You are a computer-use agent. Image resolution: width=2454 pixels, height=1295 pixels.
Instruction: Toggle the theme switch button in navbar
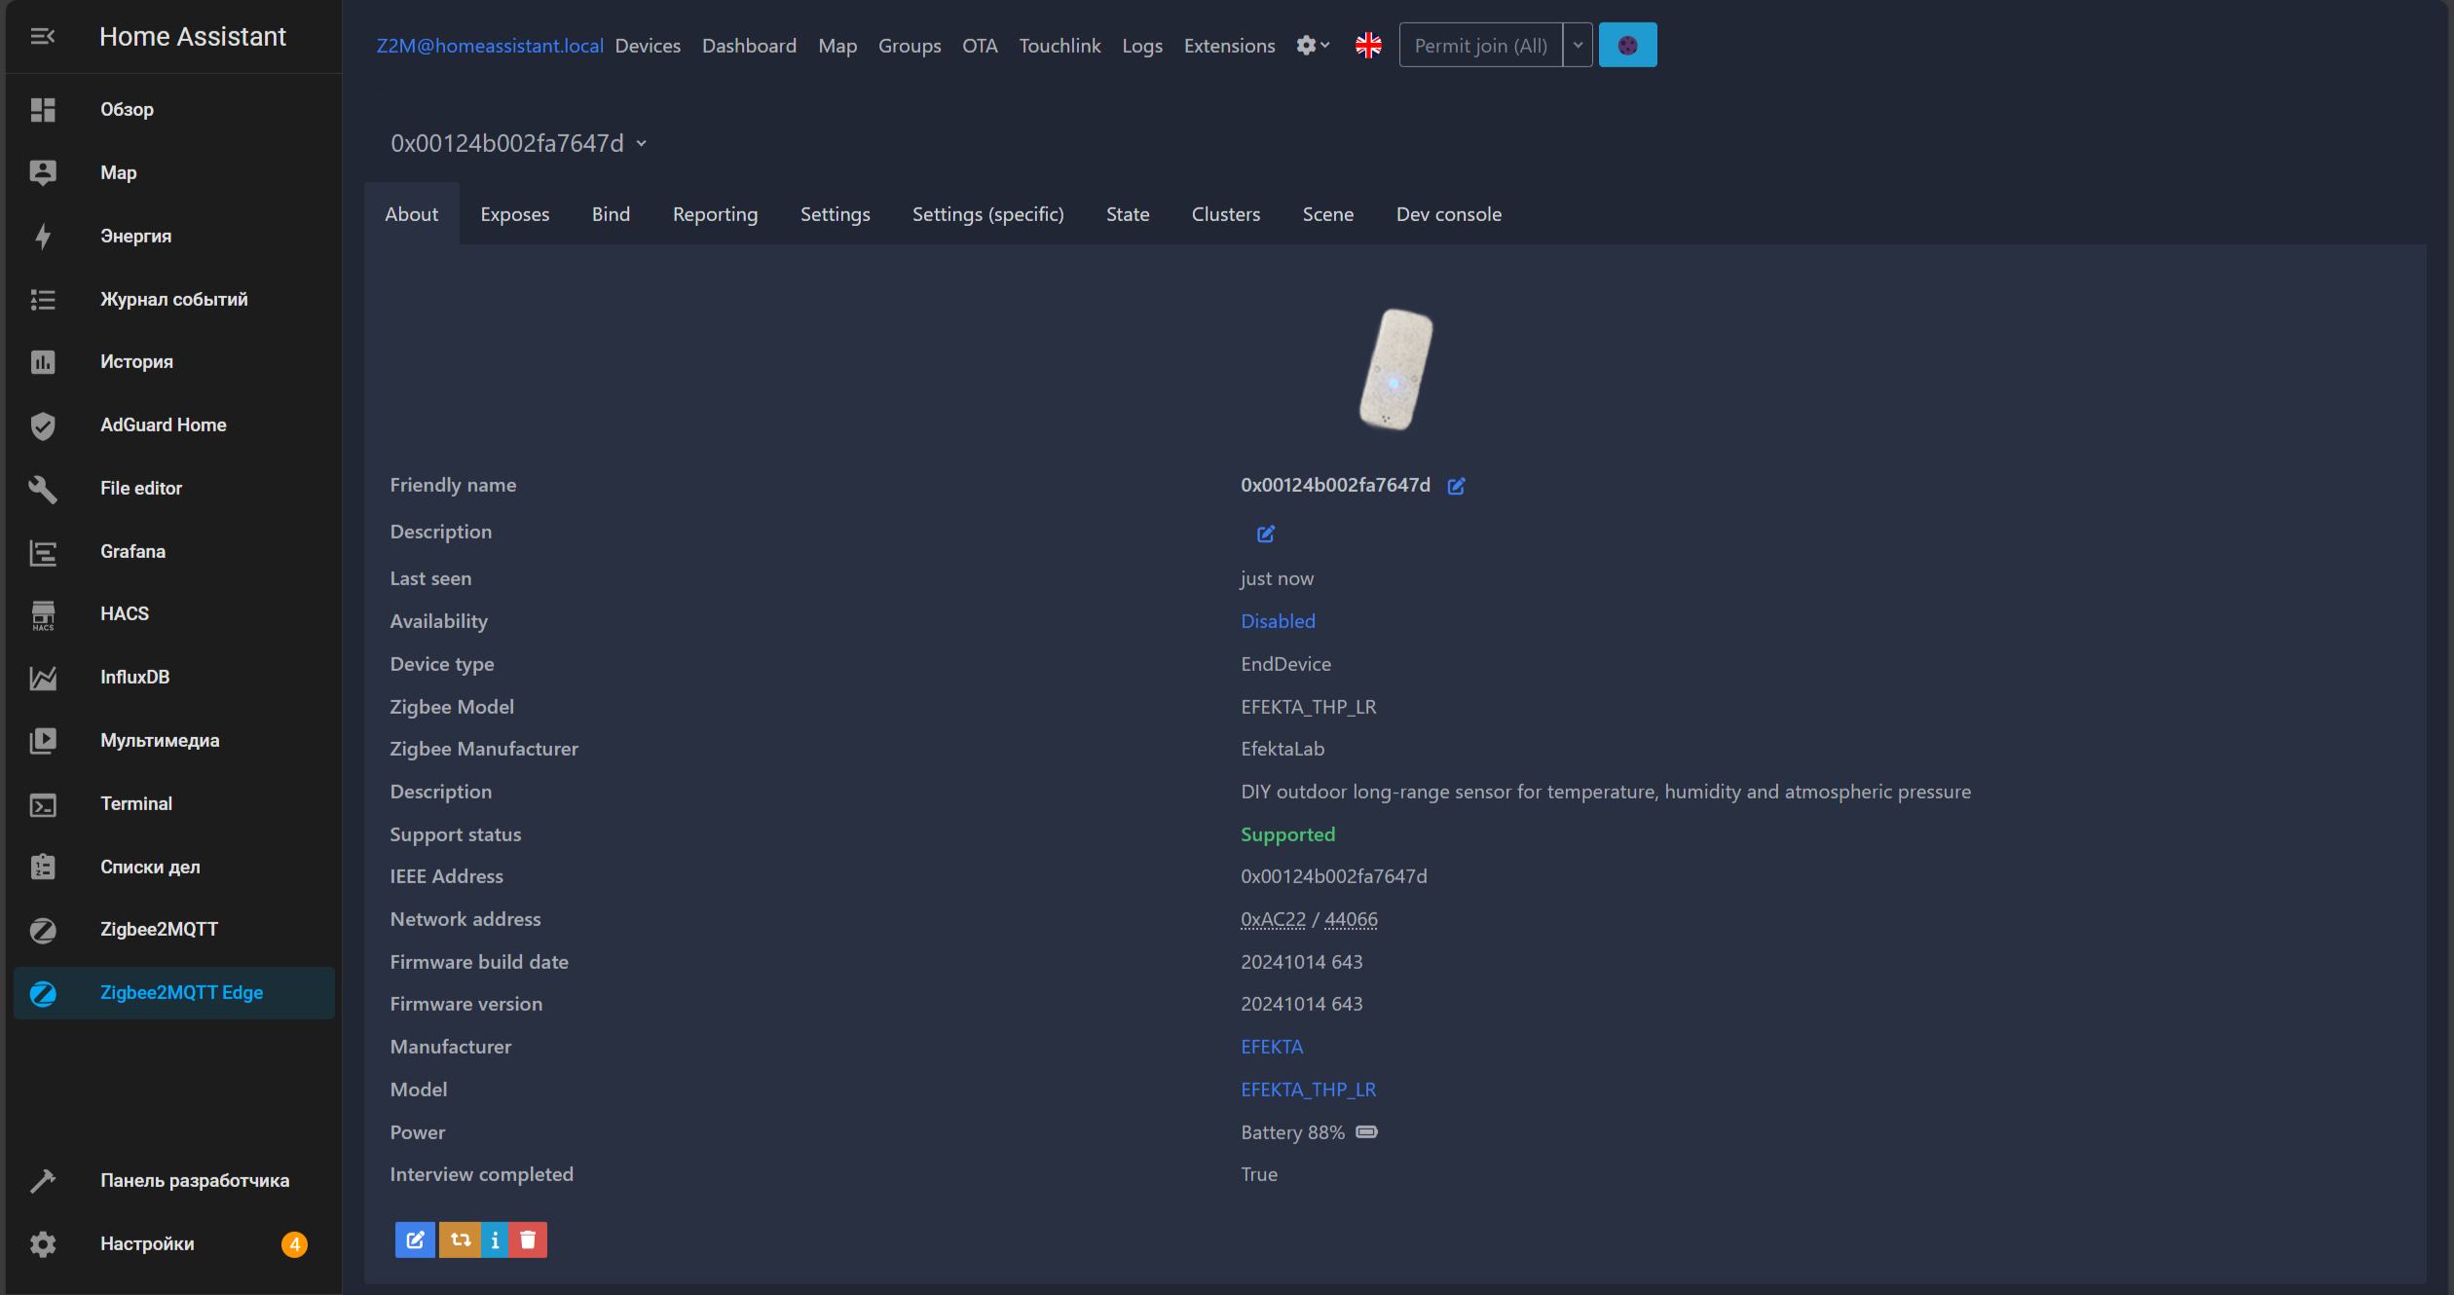(1627, 45)
